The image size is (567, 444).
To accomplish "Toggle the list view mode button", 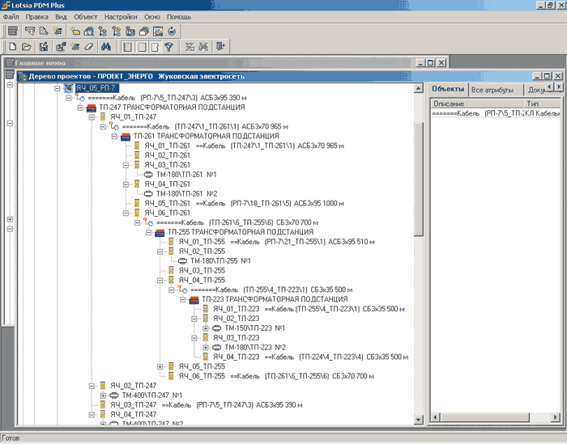I will 128,47.
